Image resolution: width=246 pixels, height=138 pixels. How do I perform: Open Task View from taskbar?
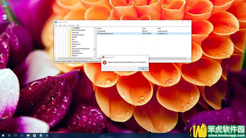tap(15, 135)
